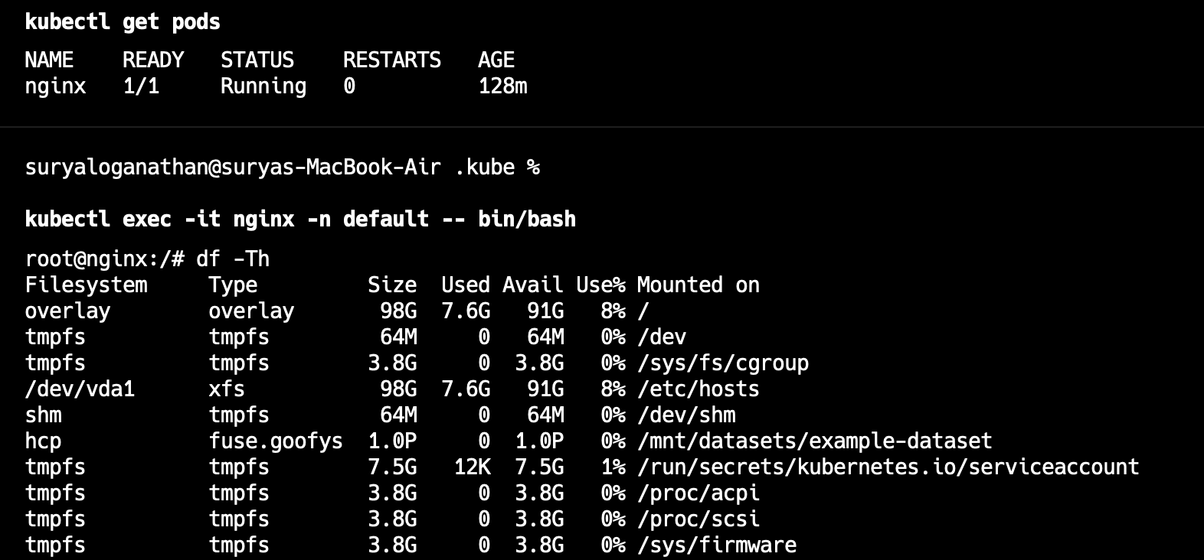Screen dimensions: 1204x560
Task: Click the shell prompt 'suryaloganathan@suryas-MacBook-Air'
Action: [x=233, y=168]
